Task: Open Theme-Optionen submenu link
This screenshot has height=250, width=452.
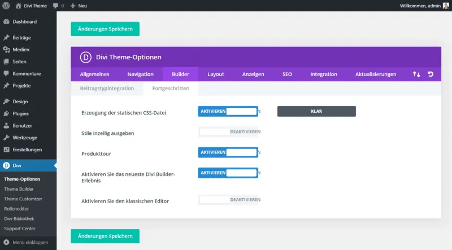Action: (22, 179)
